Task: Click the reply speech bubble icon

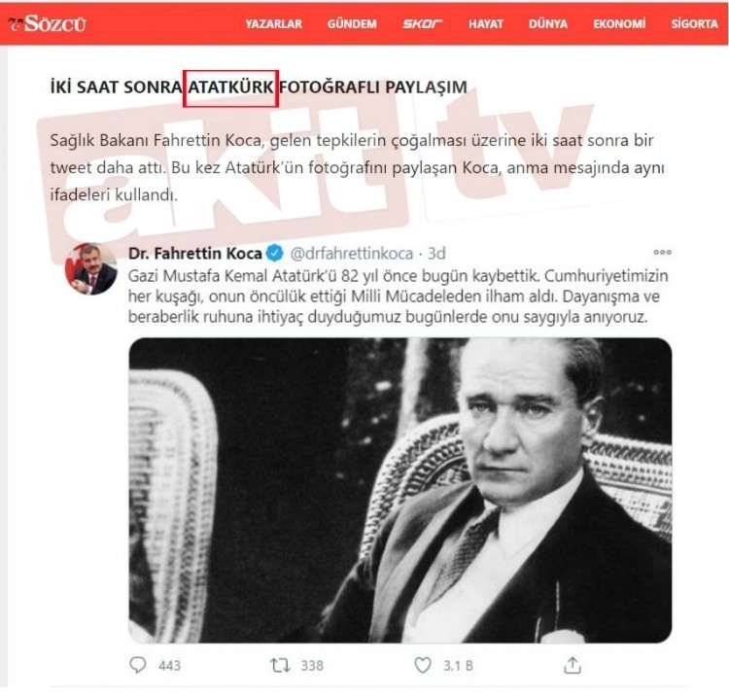Action: 137,665
